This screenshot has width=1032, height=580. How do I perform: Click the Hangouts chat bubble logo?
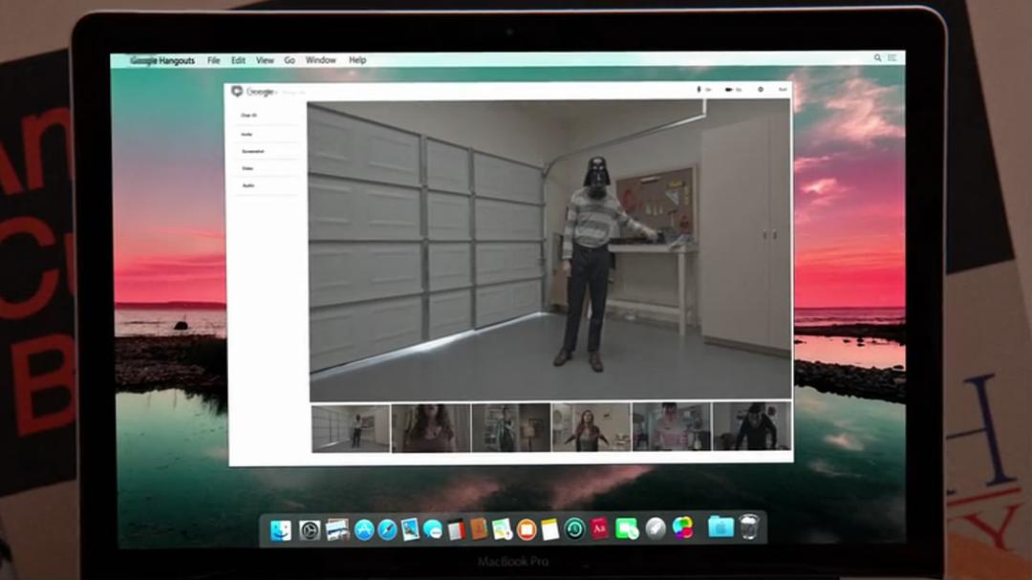237,92
